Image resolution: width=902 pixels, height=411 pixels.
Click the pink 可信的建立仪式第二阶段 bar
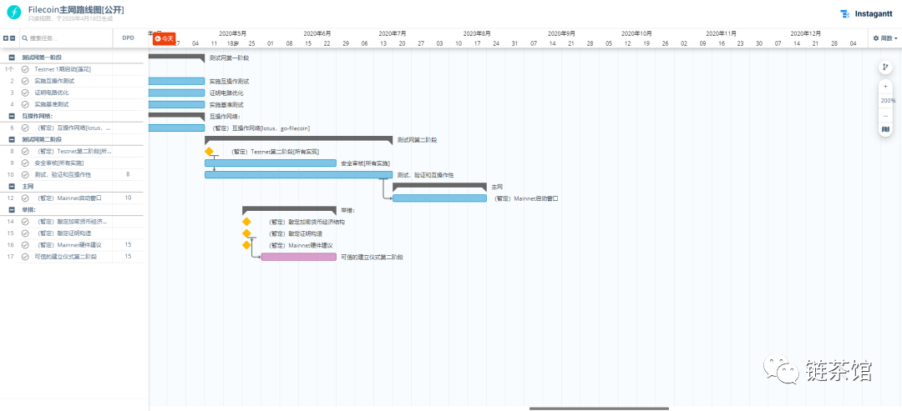298,257
